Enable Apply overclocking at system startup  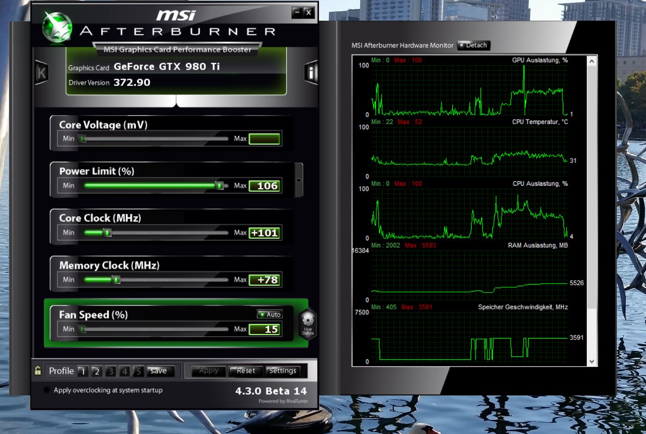47,390
